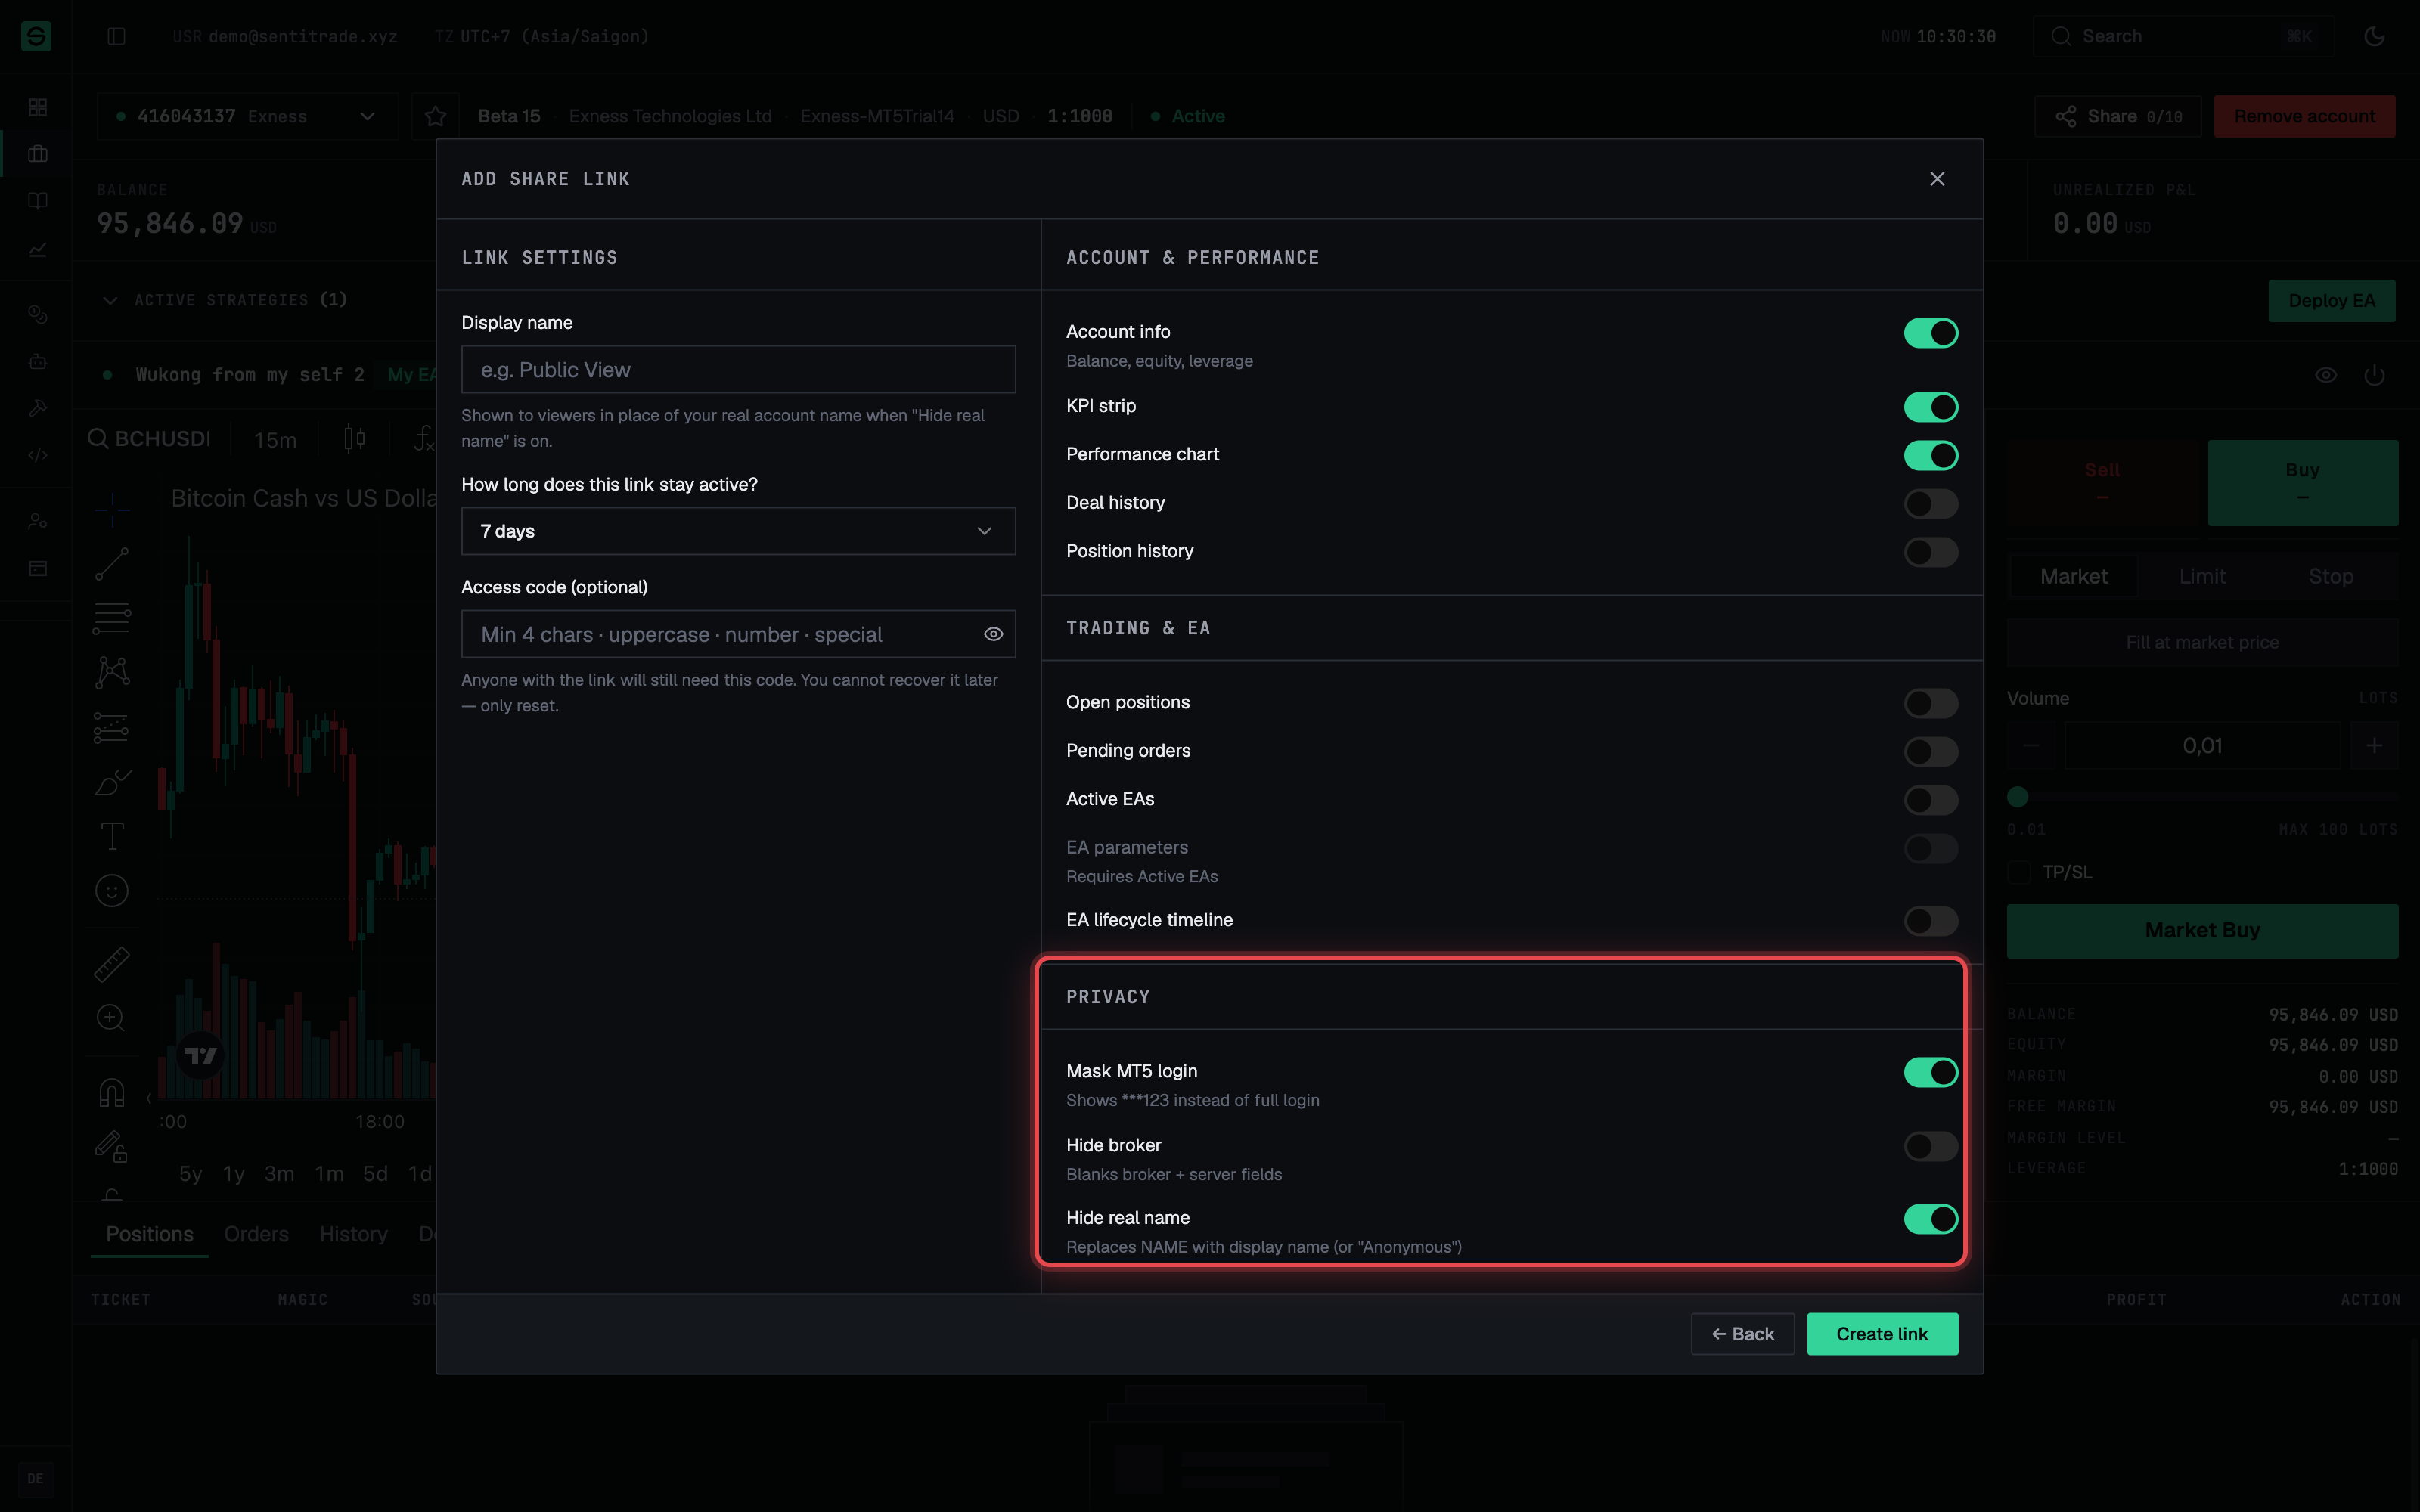Open the 15m timeframe selector
Image resolution: width=2420 pixels, height=1512 pixels.
point(275,440)
